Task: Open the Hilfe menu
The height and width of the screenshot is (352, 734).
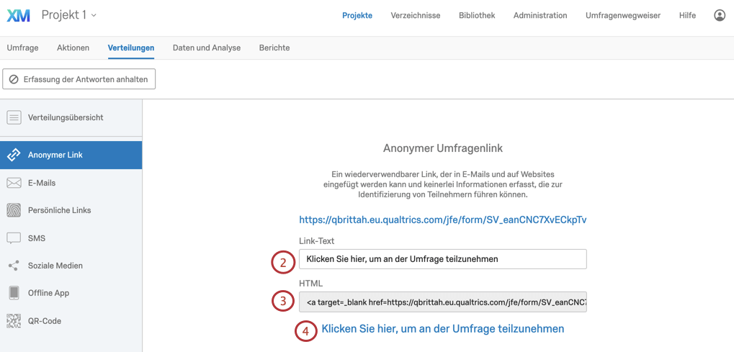Action: click(x=687, y=15)
